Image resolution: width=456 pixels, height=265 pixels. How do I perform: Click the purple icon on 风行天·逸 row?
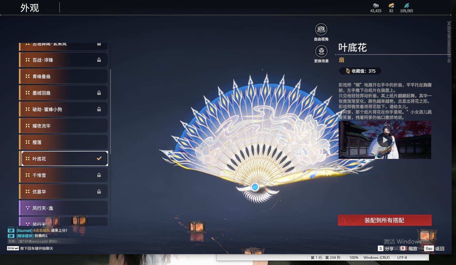27,208
